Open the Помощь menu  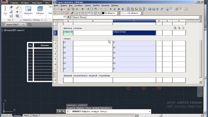[115, 6]
